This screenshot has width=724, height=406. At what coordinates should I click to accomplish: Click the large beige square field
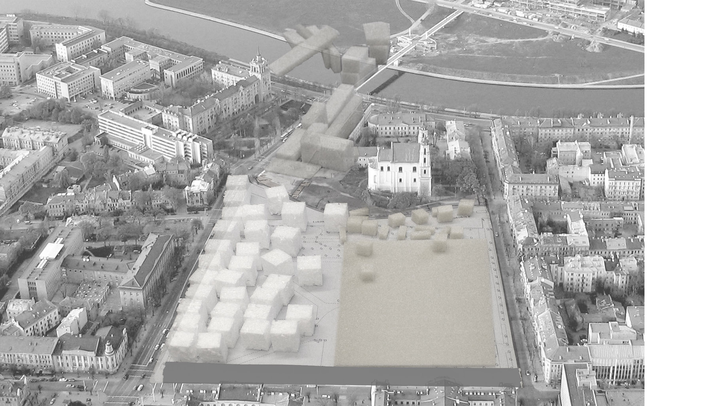coord(415,308)
